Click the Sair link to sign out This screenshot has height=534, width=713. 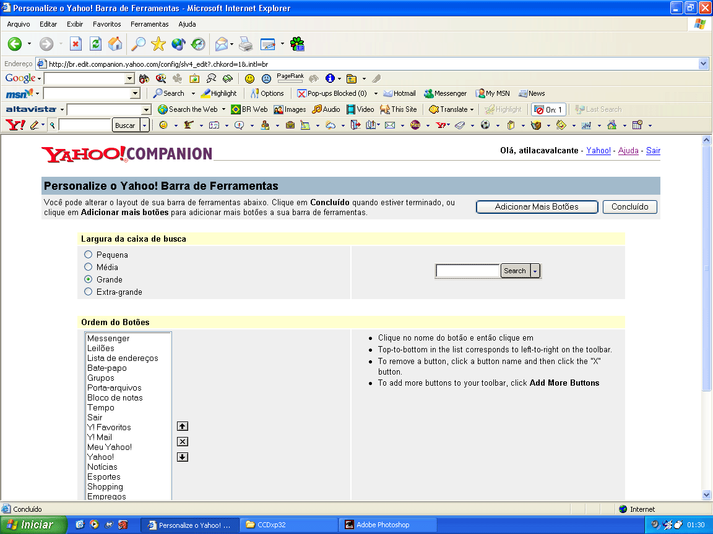[x=653, y=151]
